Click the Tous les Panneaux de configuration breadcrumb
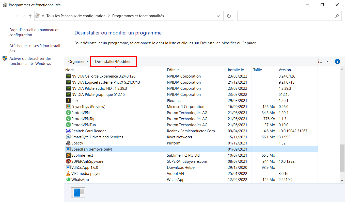Viewport: 345px width, 202px height. [x=76, y=16]
